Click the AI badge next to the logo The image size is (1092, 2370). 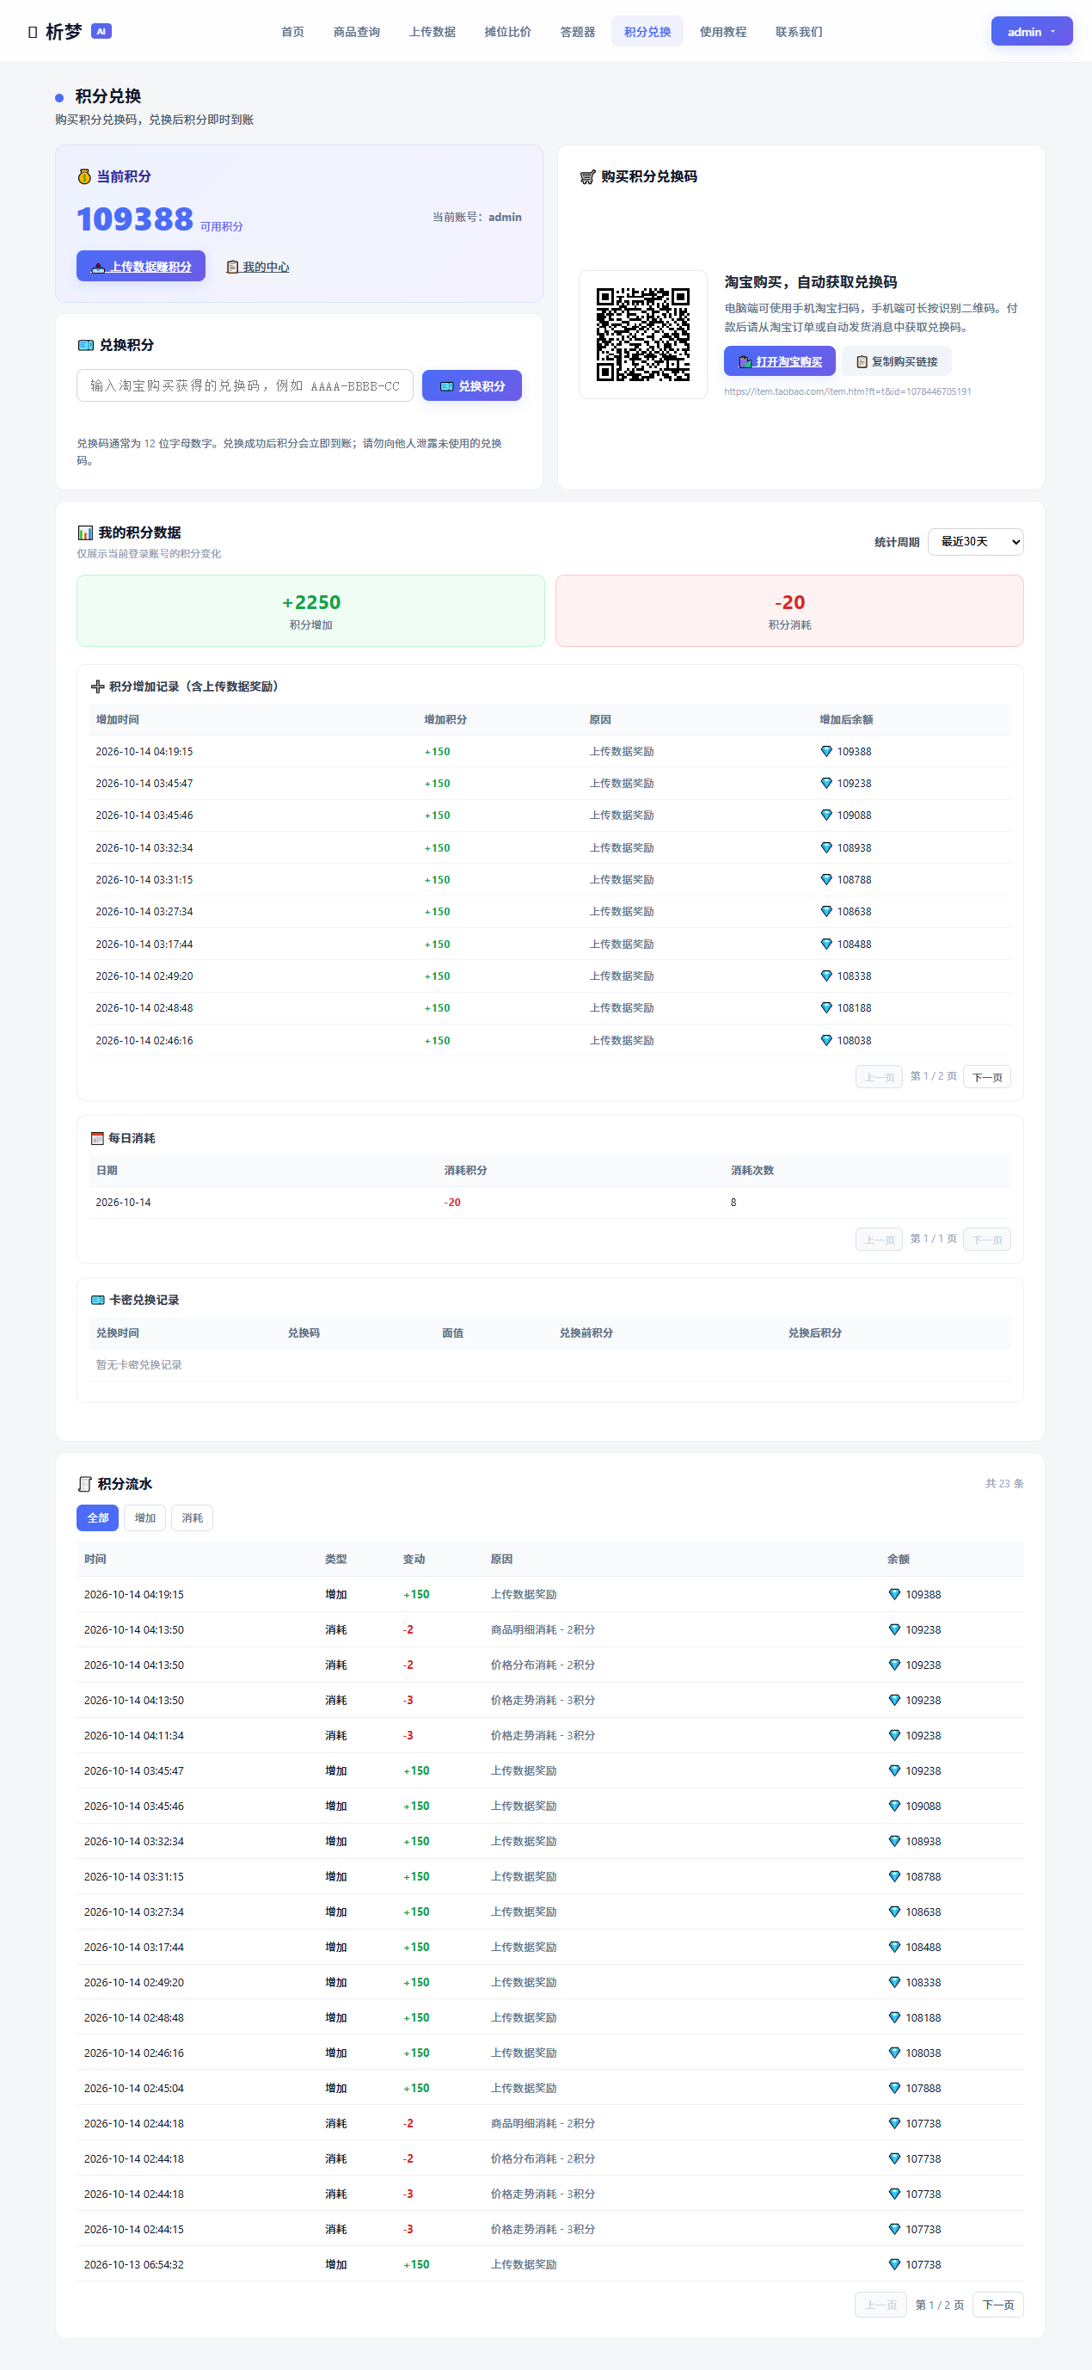point(101,31)
